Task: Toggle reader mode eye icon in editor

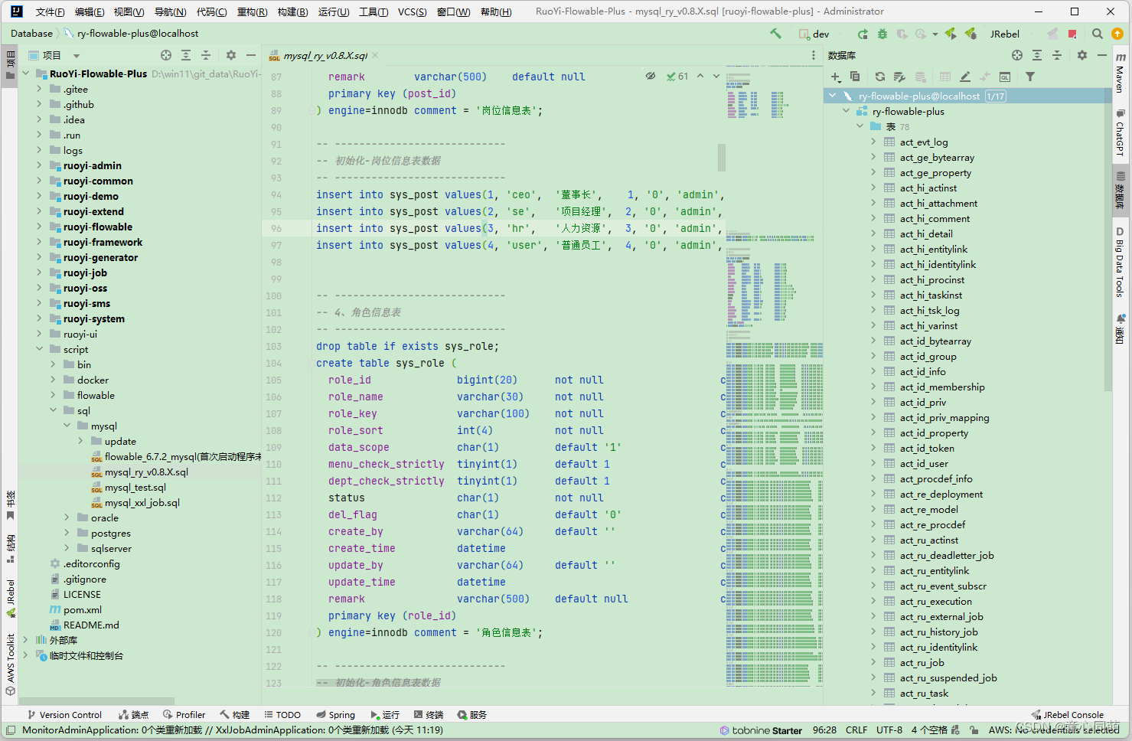Action: (x=651, y=76)
